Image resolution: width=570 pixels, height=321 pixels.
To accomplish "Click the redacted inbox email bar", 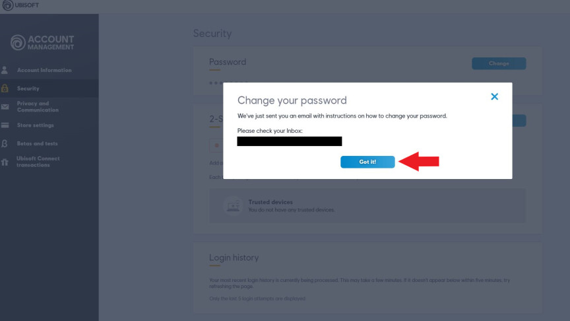I will (x=290, y=141).
